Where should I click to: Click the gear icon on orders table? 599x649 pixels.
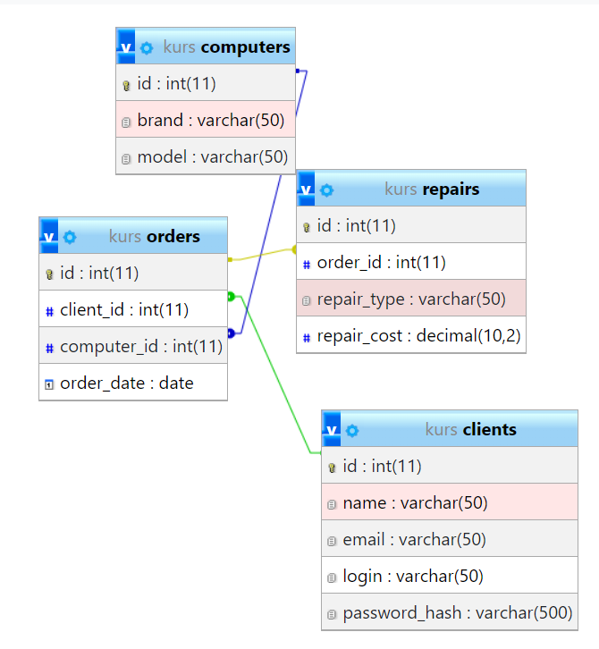point(70,237)
